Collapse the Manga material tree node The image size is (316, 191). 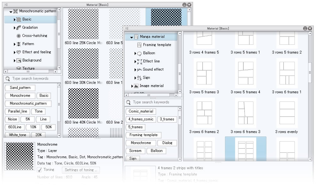click(131, 37)
